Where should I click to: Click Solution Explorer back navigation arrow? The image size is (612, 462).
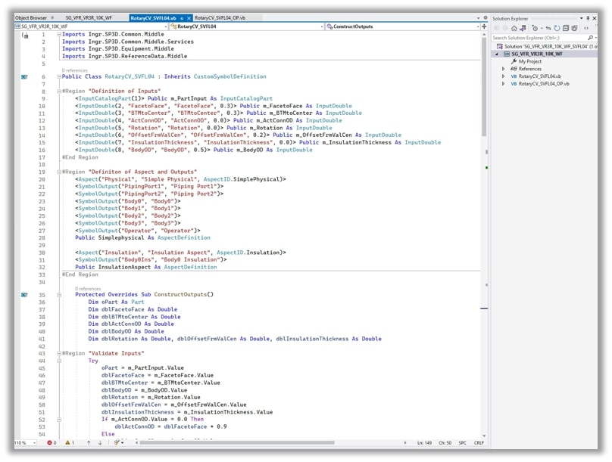[x=497, y=28]
